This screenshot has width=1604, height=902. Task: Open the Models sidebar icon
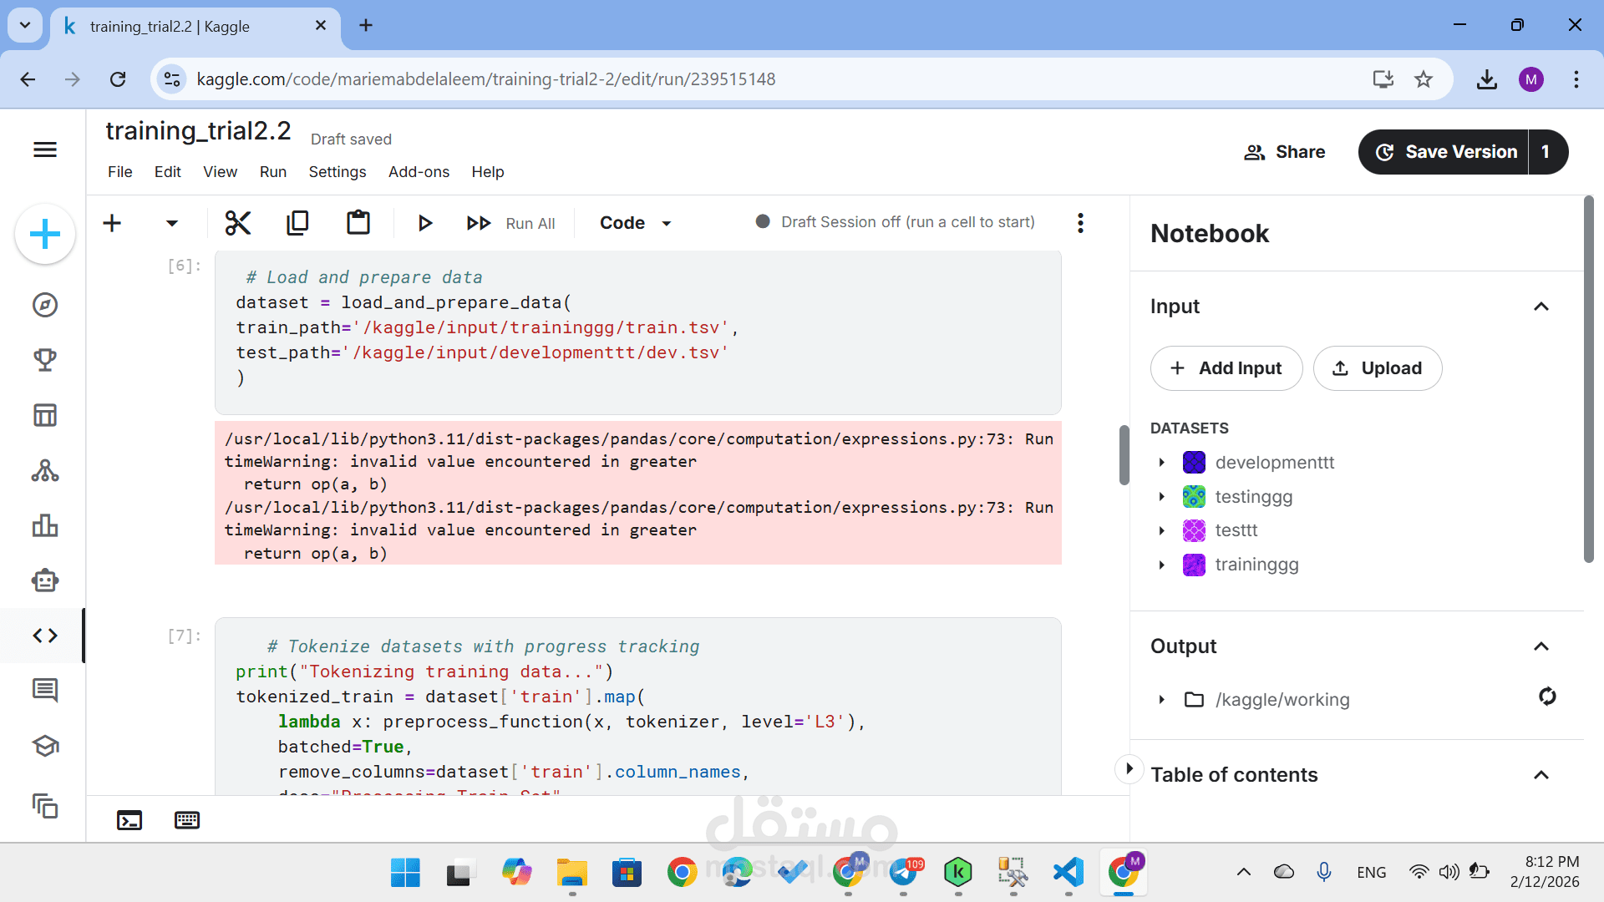45,471
